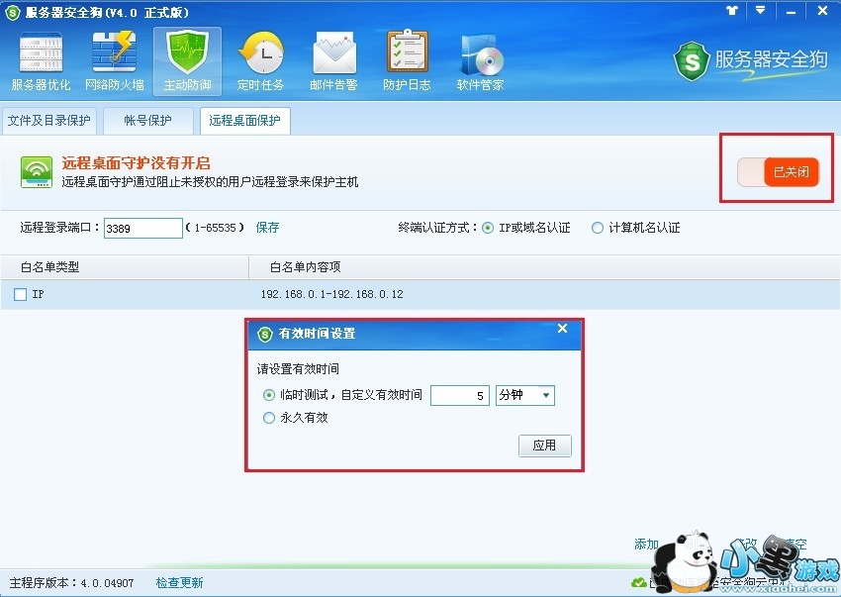The width and height of the screenshot is (841, 597).
Task: Click the skin T-shirt icon in title bar
Action: [732, 10]
